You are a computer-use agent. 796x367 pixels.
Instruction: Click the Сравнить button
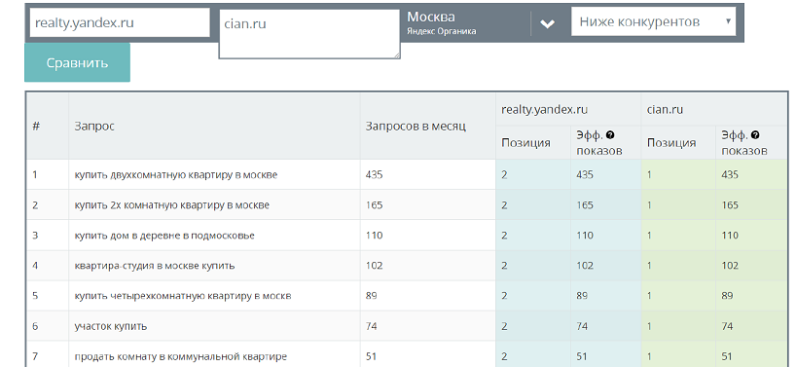[x=77, y=63]
